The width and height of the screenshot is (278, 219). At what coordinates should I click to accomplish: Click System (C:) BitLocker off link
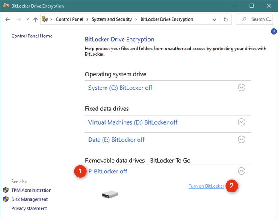pos(120,88)
